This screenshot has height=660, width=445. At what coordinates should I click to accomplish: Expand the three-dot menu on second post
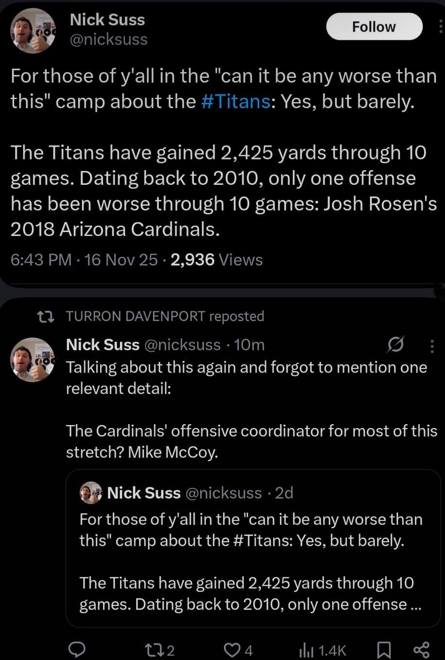(x=432, y=345)
